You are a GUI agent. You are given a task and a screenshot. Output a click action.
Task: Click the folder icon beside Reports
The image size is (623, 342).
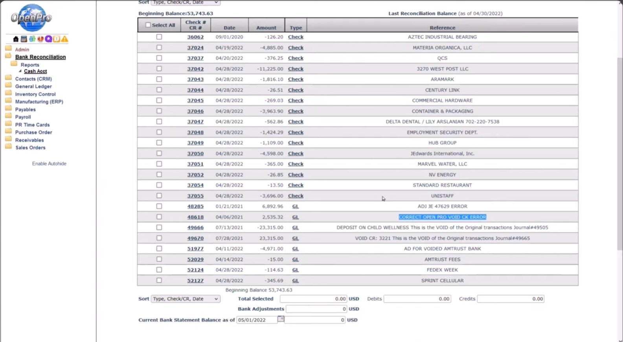pyautogui.click(x=14, y=64)
